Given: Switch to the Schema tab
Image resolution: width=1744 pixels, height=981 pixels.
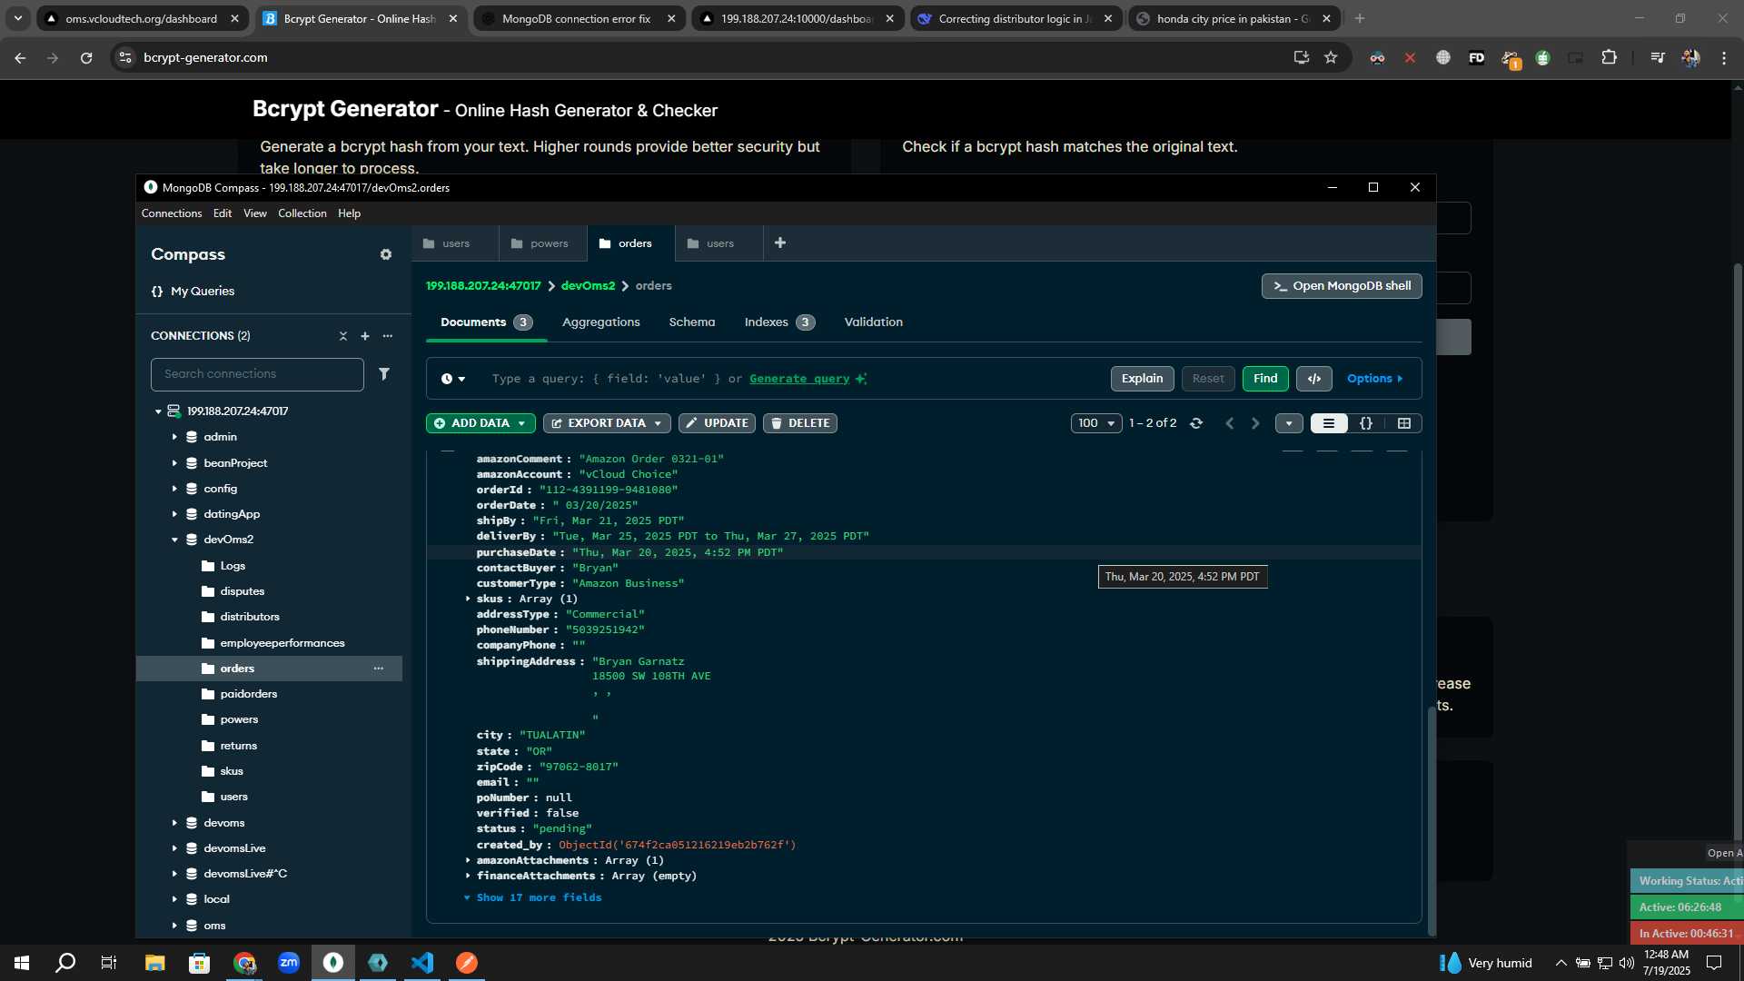Looking at the screenshot, I should tap(692, 322).
